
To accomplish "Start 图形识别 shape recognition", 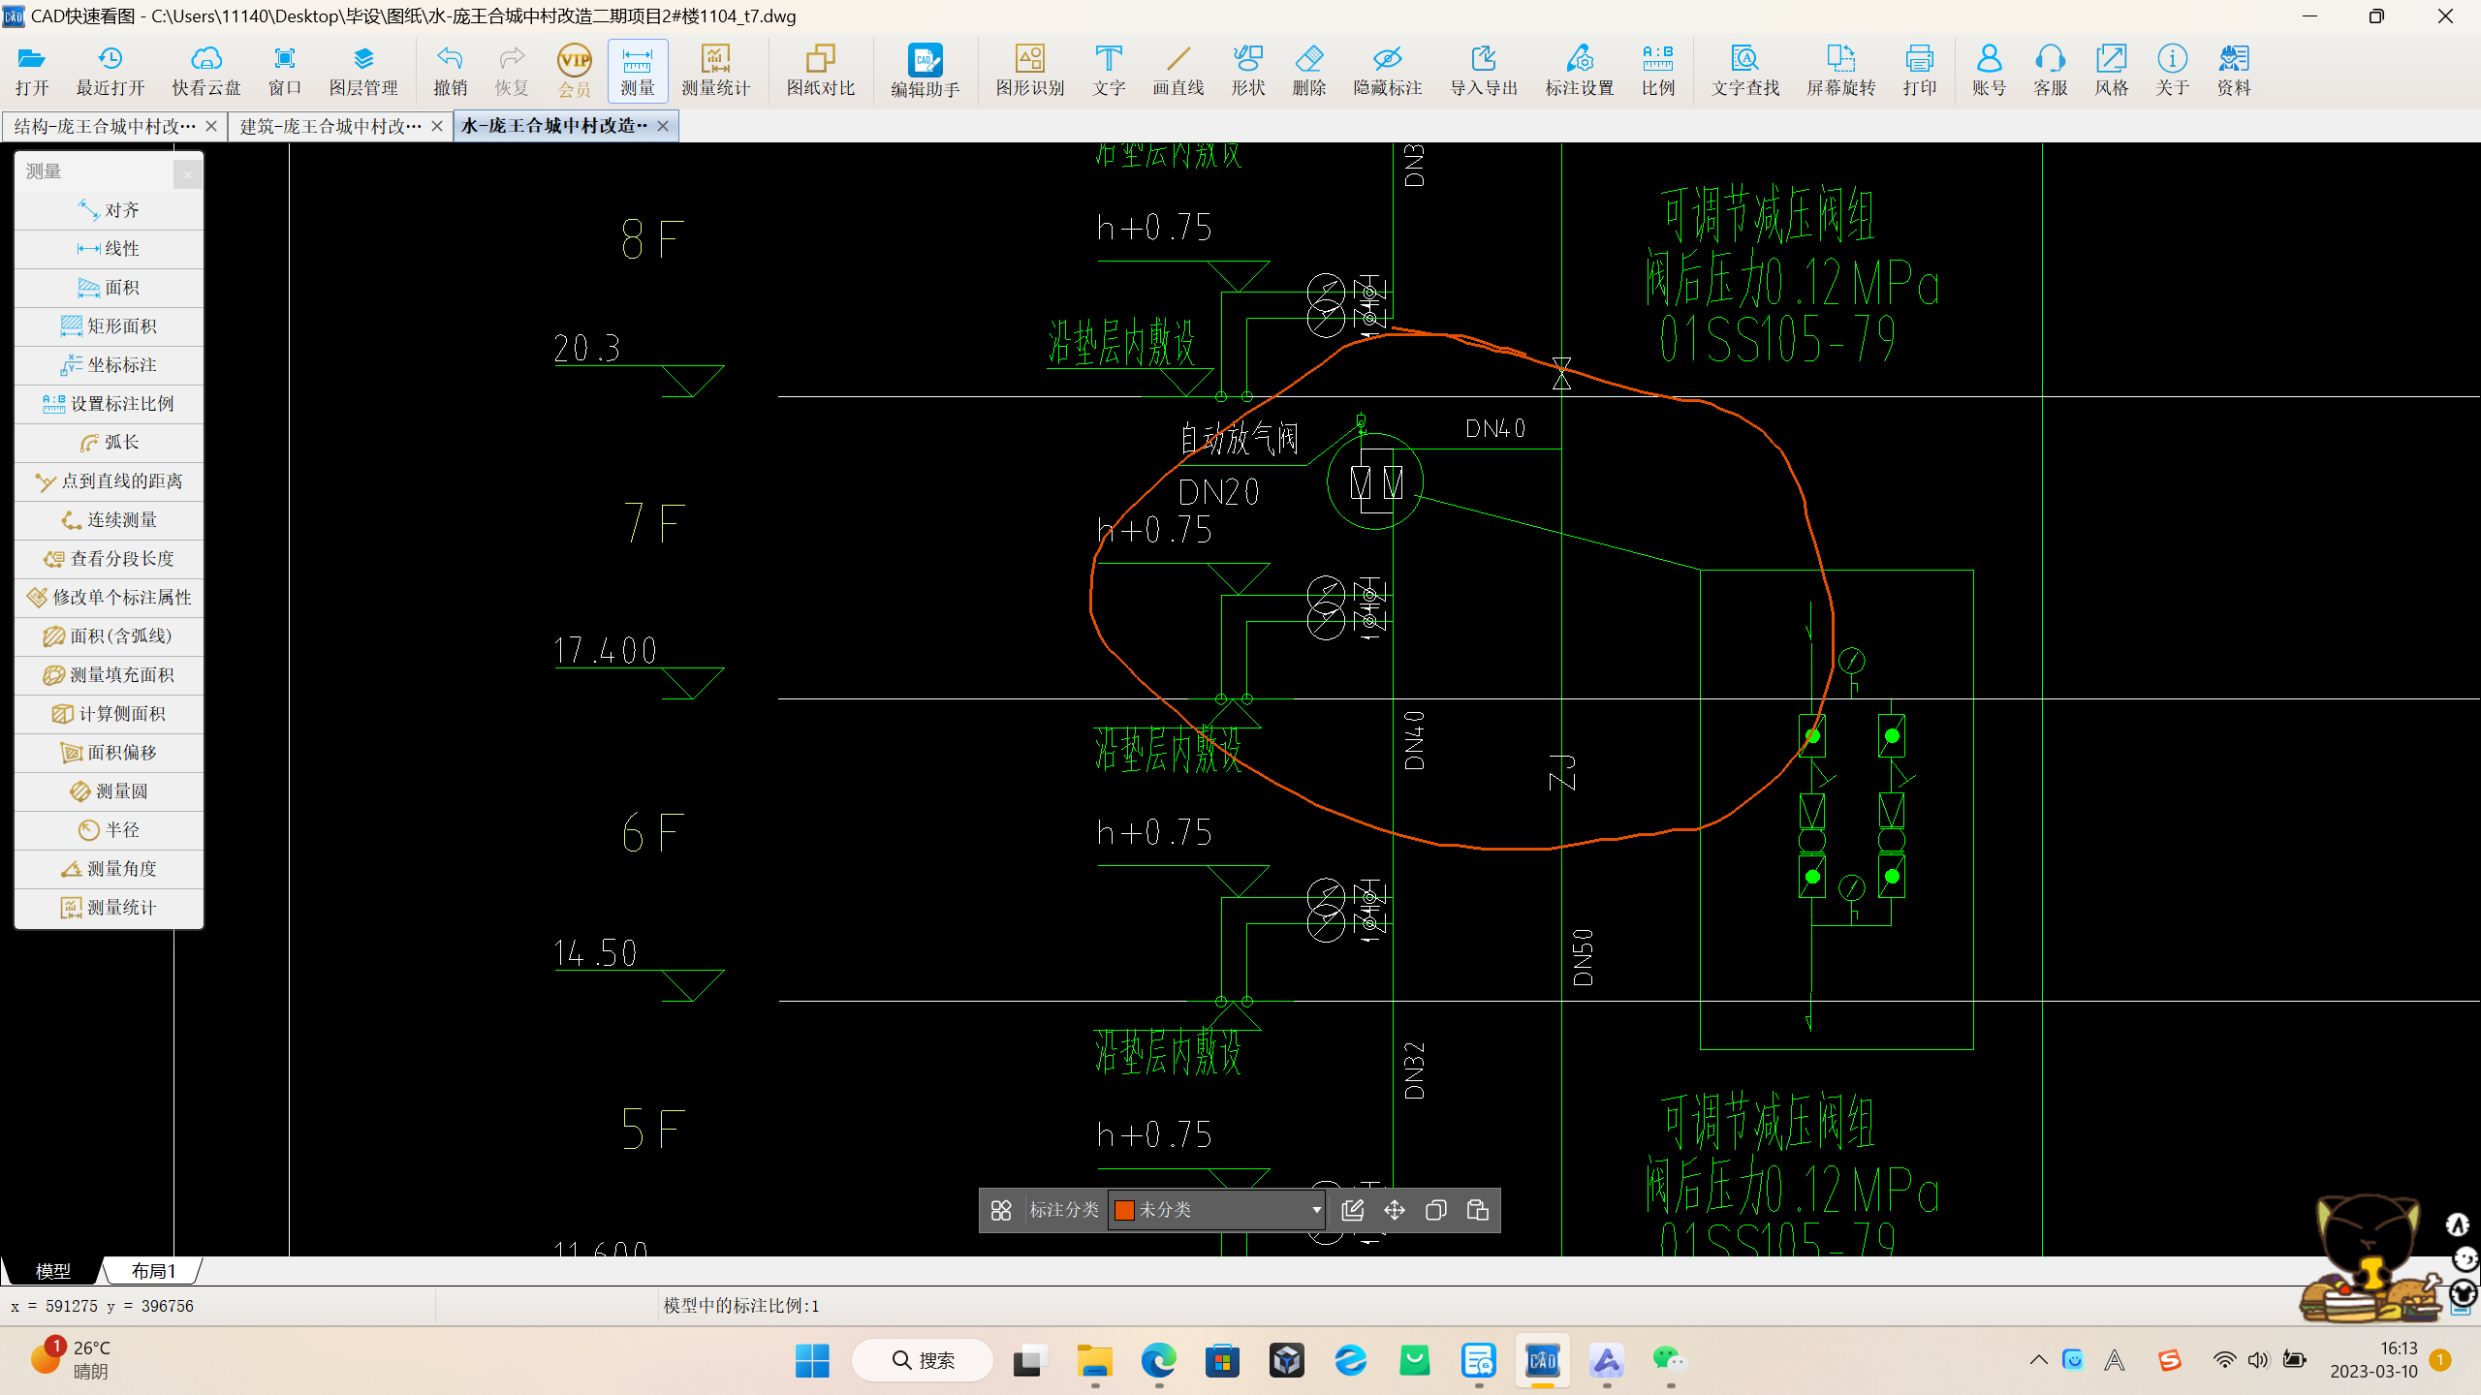I will [x=1030, y=71].
